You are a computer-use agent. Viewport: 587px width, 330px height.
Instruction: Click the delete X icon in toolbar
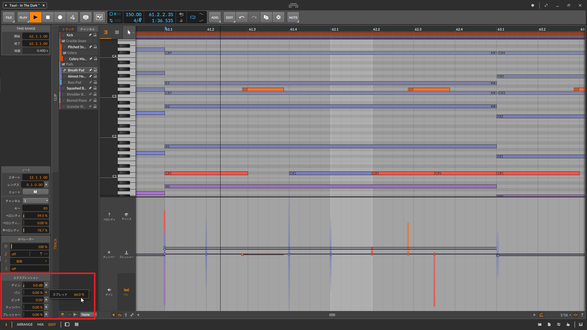[278, 17]
